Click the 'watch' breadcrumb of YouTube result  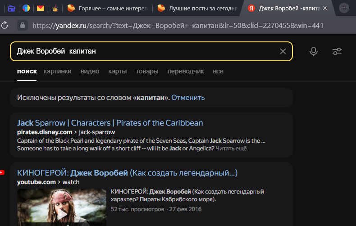tap(71, 182)
